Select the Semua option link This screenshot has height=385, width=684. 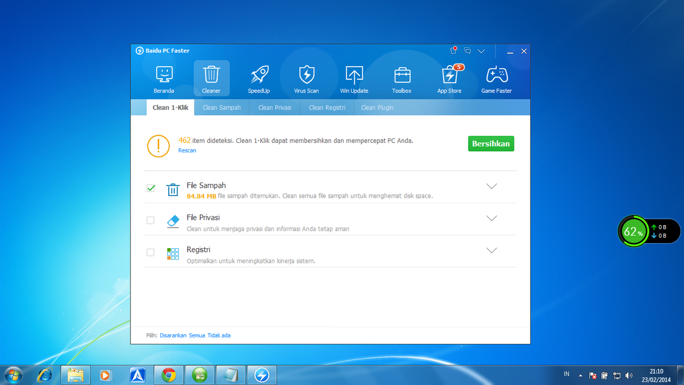[x=197, y=335]
